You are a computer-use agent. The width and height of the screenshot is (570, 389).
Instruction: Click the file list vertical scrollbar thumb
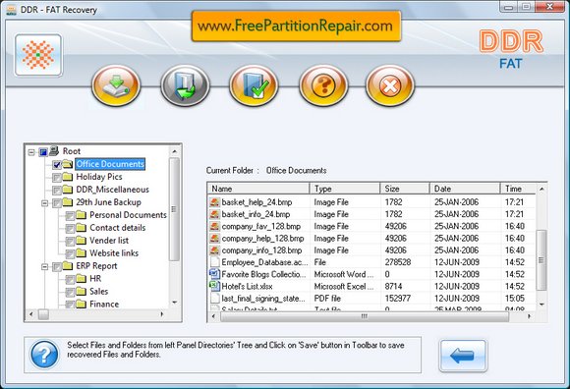[541, 259]
